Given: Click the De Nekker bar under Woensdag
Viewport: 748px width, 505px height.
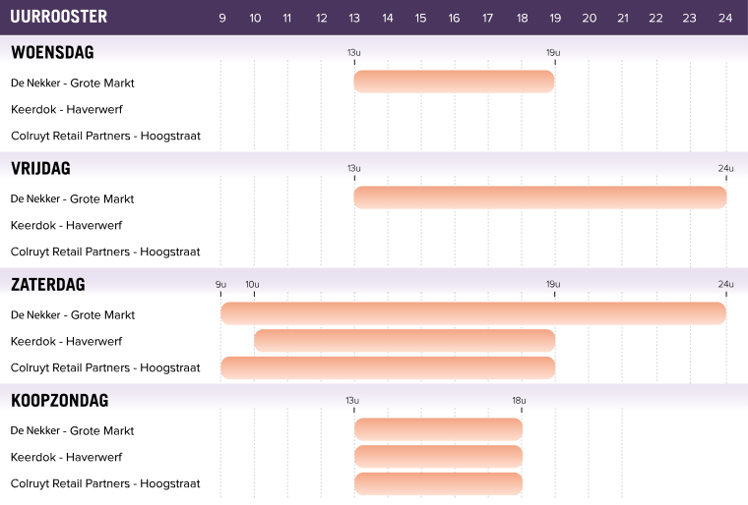Looking at the screenshot, I should click(x=454, y=82).
